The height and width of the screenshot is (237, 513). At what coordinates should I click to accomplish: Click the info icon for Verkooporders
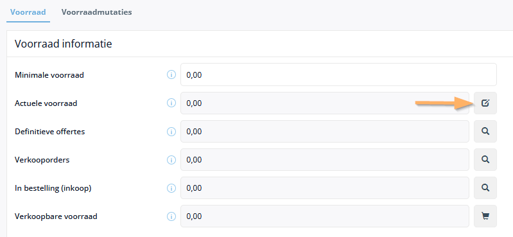tap(171, 160)
